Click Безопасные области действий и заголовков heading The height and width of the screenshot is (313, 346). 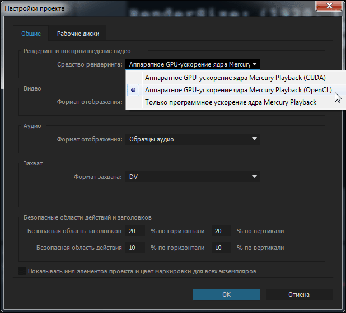[x=87, y=217]
